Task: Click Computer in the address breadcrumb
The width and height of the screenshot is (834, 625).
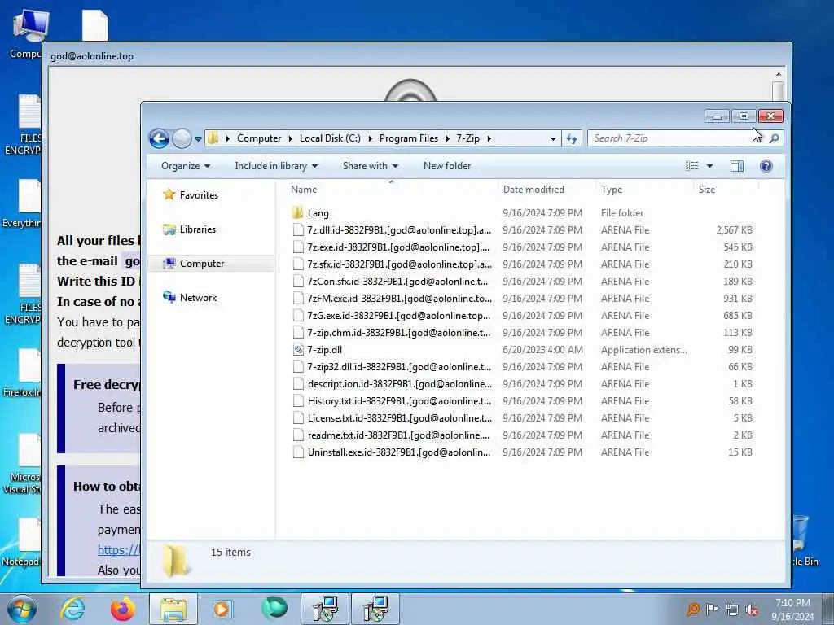Action: [x=259, y=138]
